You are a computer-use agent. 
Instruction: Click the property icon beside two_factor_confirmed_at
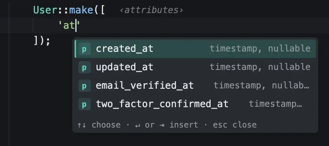click(84, 104)
